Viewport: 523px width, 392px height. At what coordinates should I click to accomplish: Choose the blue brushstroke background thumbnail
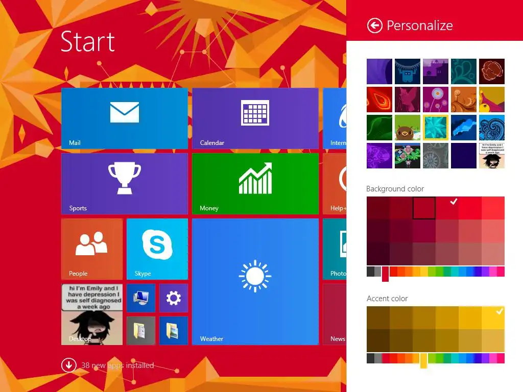(464, 128)
